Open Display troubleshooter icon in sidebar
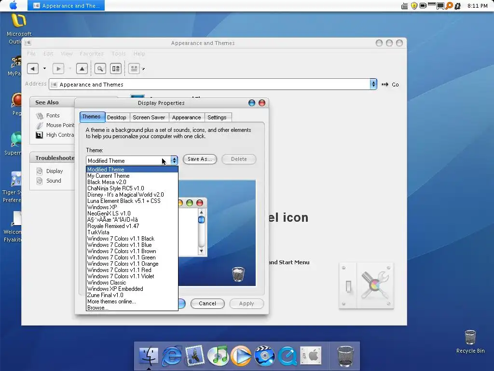This screenshot has width=494, height=371. (x=40, y=171)
